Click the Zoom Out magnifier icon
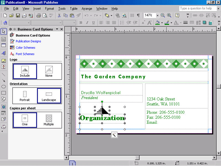 click(163, 15)
